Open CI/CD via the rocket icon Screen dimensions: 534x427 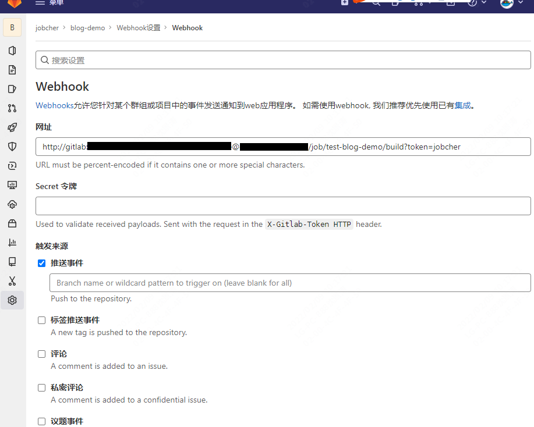[12, 127]
